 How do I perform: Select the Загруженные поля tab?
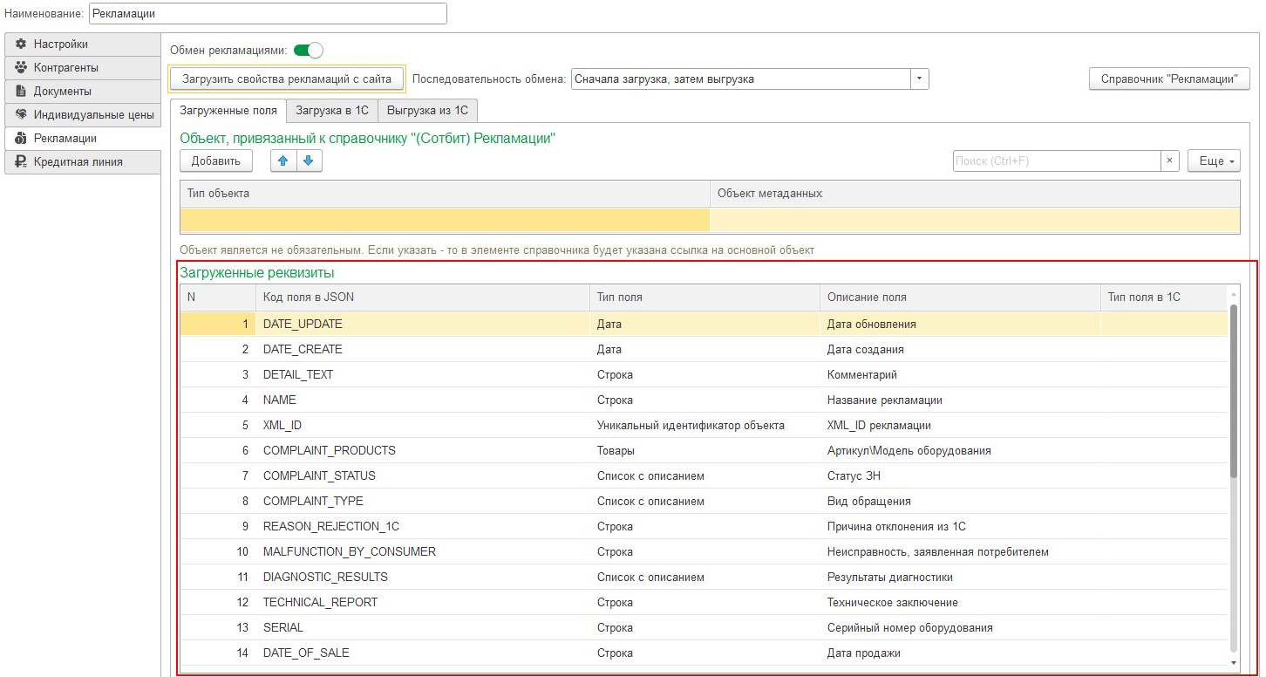(x=228, y=111)
